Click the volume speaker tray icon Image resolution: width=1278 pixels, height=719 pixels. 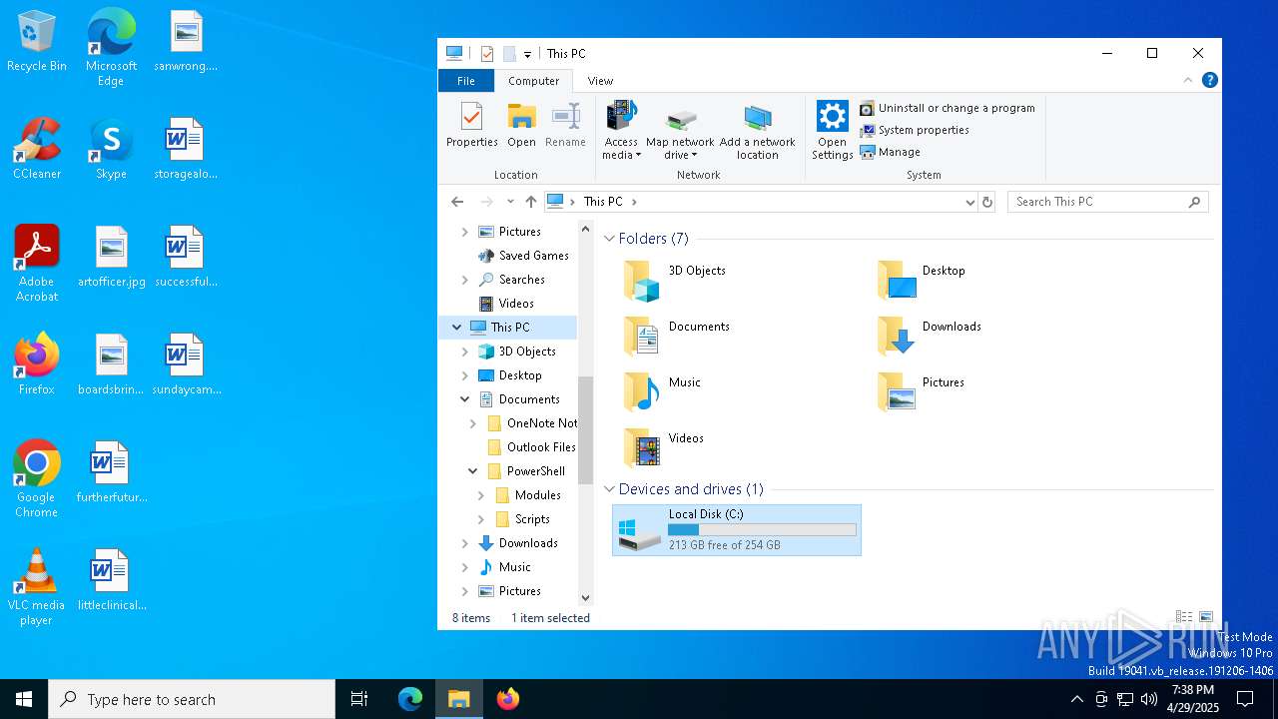(x=1149, y=699)
